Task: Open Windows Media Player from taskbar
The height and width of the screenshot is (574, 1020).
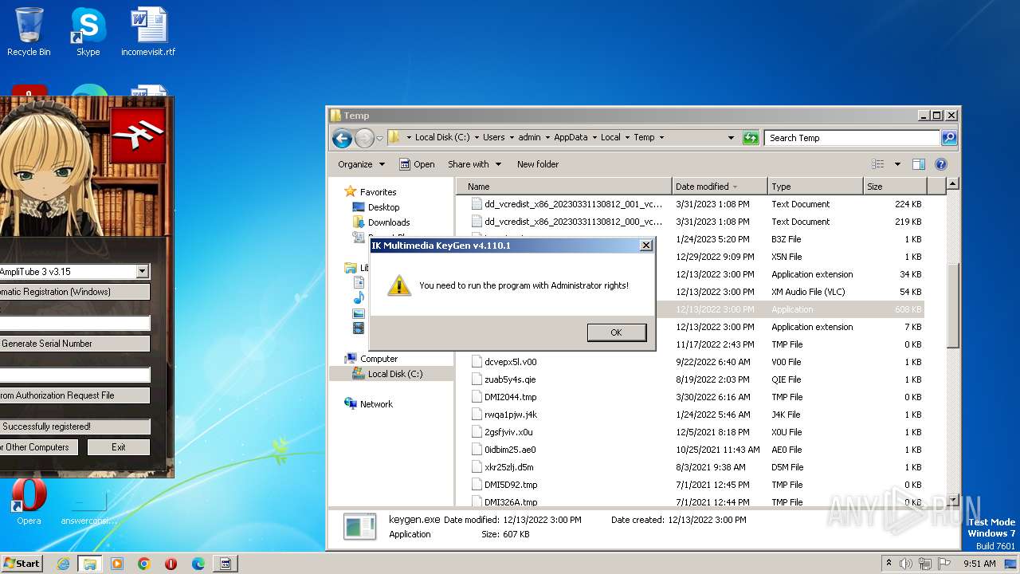Action: click(117, 564)
